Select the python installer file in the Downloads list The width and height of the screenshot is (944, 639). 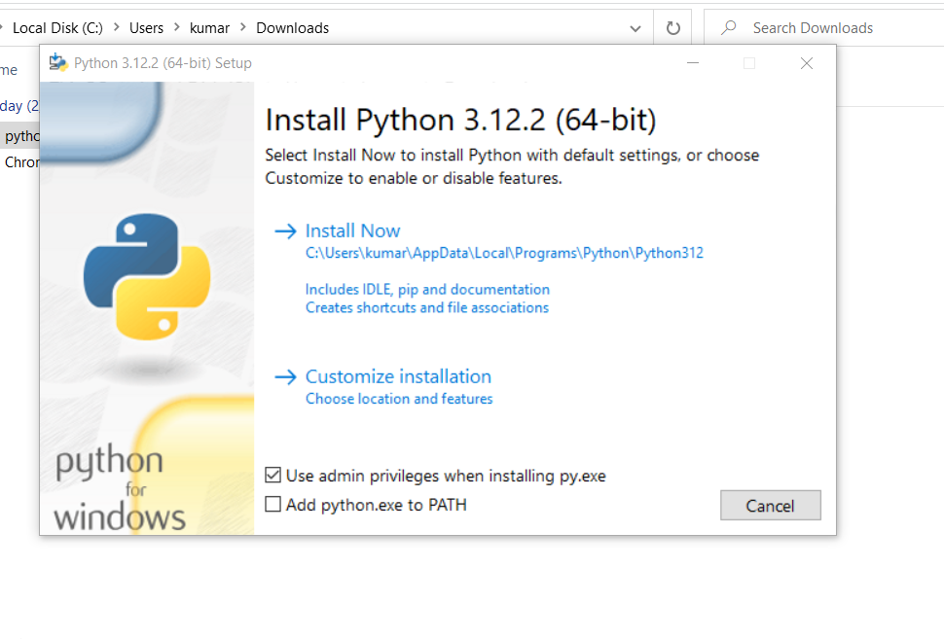(x=19, y=136)
